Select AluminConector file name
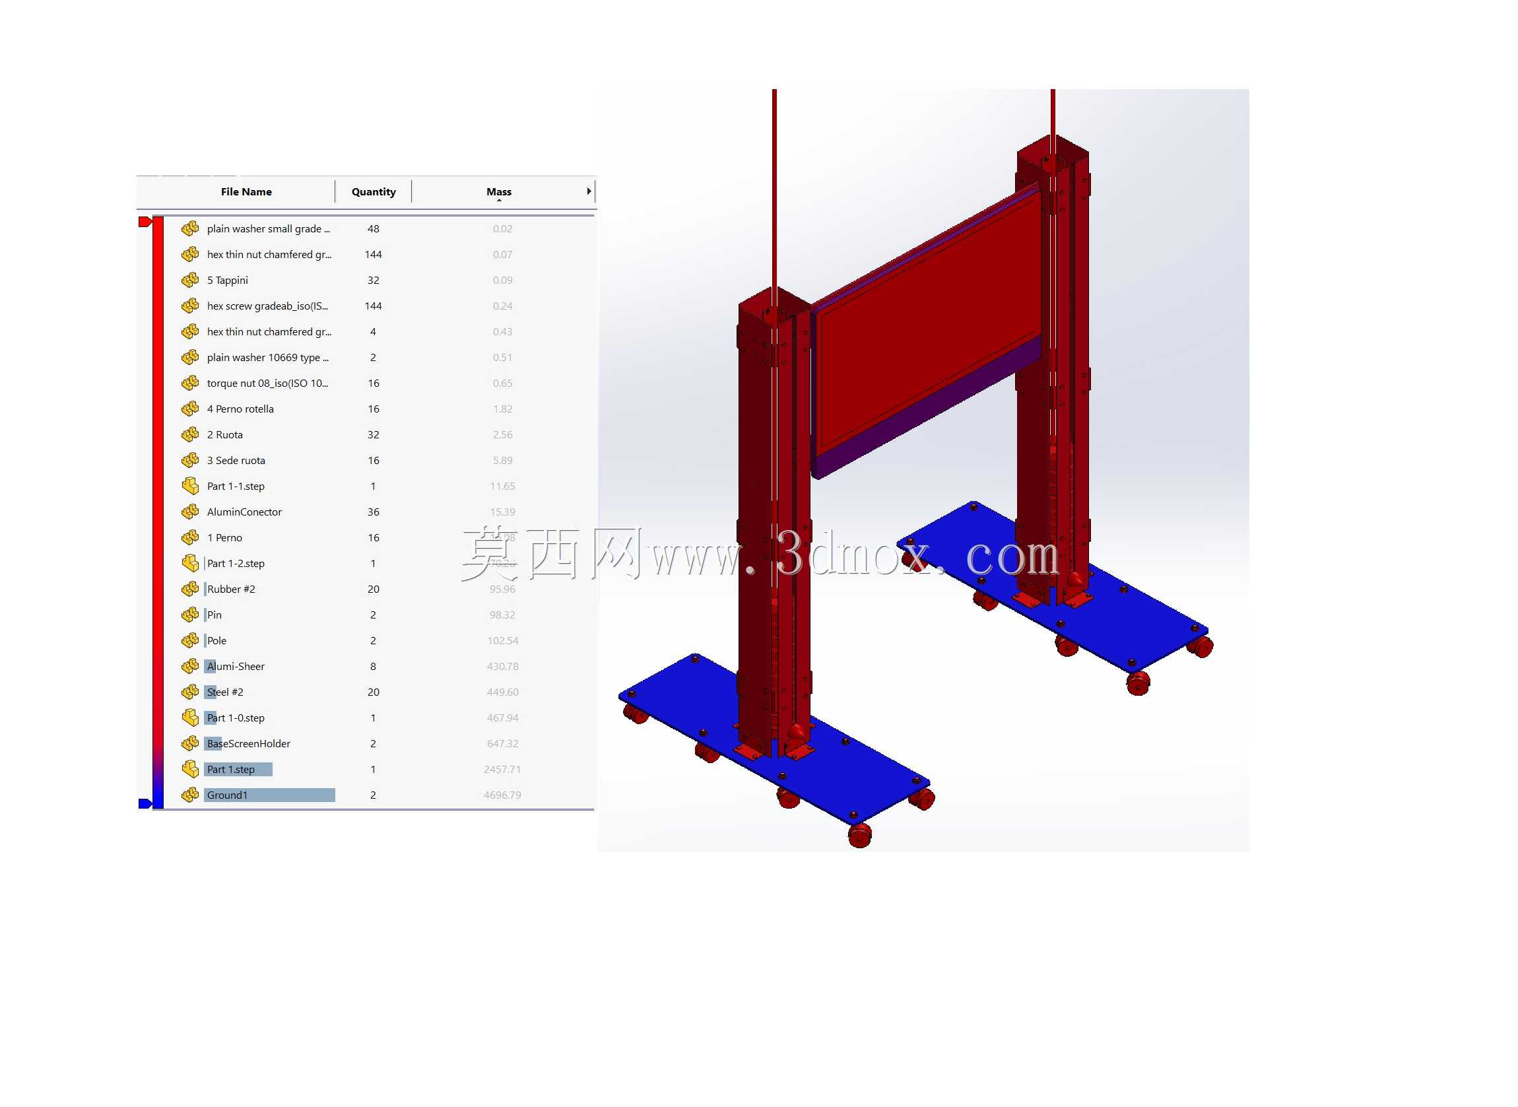The width and height of the screenshot is (1518, 1107). 244,512
